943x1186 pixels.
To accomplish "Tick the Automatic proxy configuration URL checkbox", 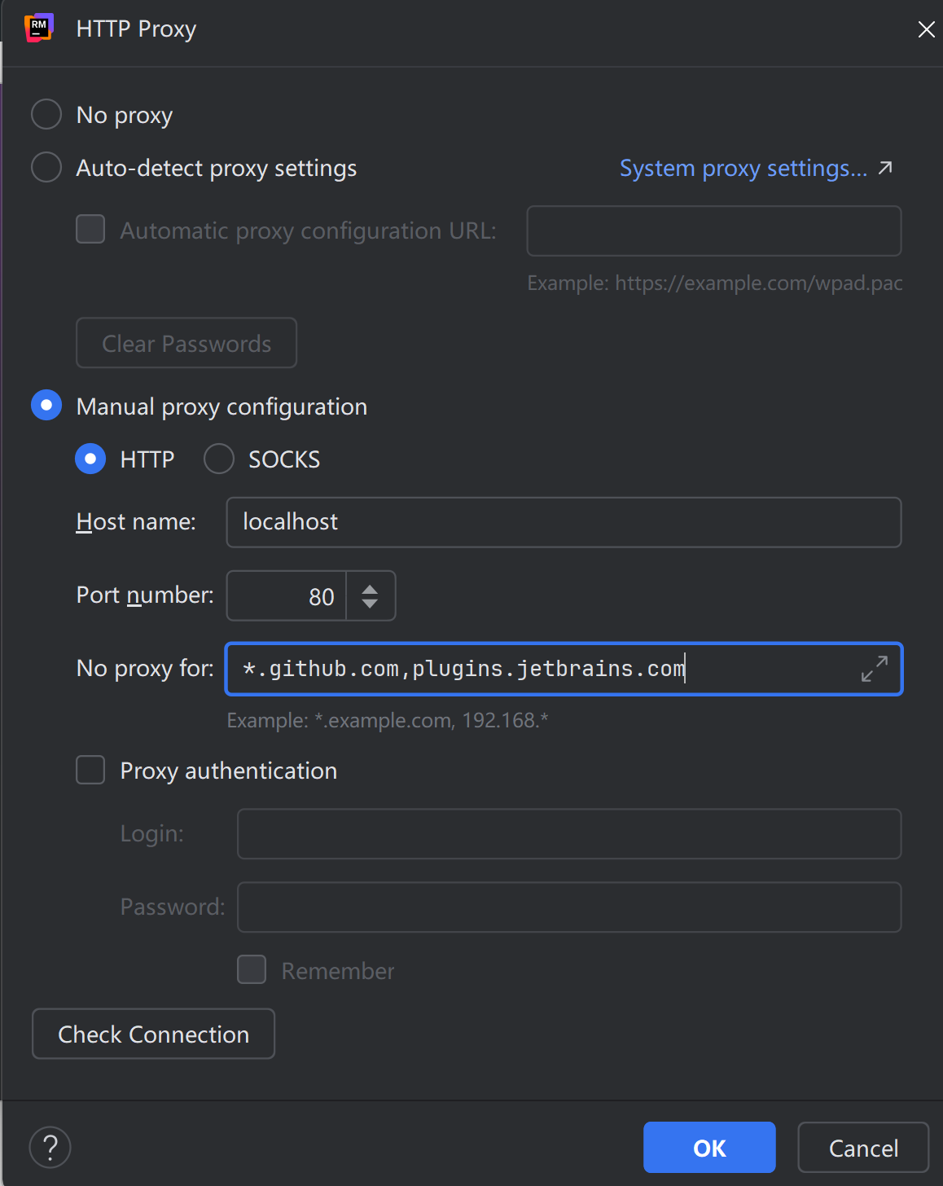I will [x=90, y=230].
